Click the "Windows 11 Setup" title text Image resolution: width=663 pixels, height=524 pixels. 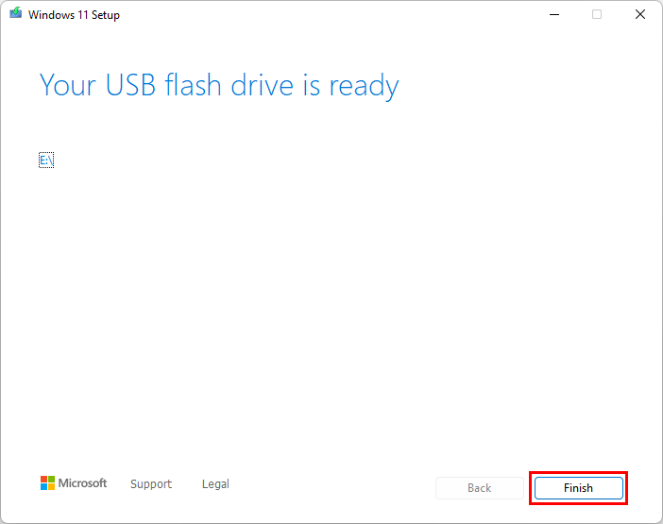74,15
